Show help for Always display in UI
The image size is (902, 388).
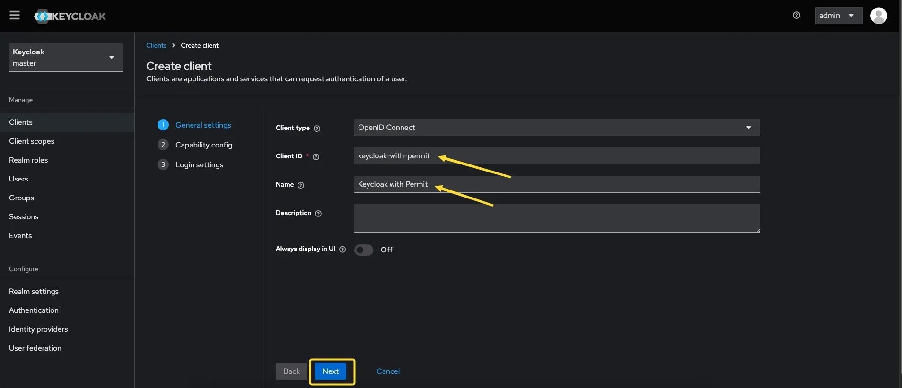pos(342,250)
